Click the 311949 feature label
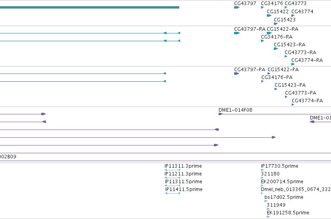 [x=276, y=205]
